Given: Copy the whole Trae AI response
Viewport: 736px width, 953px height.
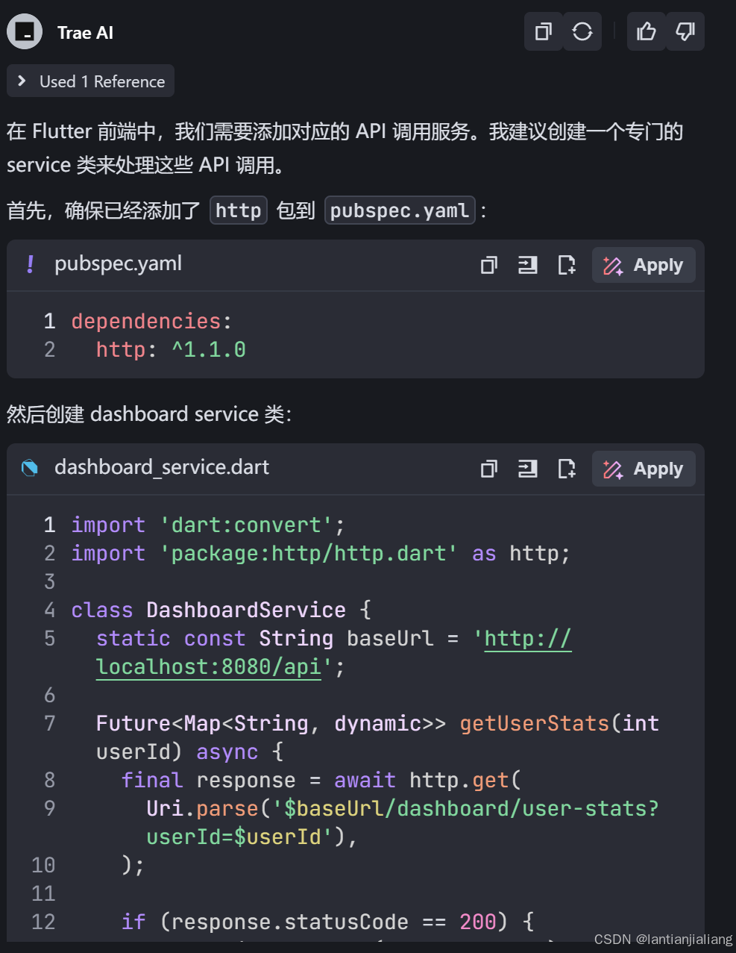Looking at the screenshot, I should (x=544, y=31).
